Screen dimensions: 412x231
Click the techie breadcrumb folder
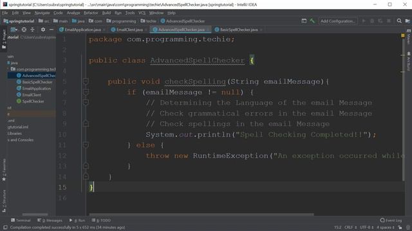149,21
